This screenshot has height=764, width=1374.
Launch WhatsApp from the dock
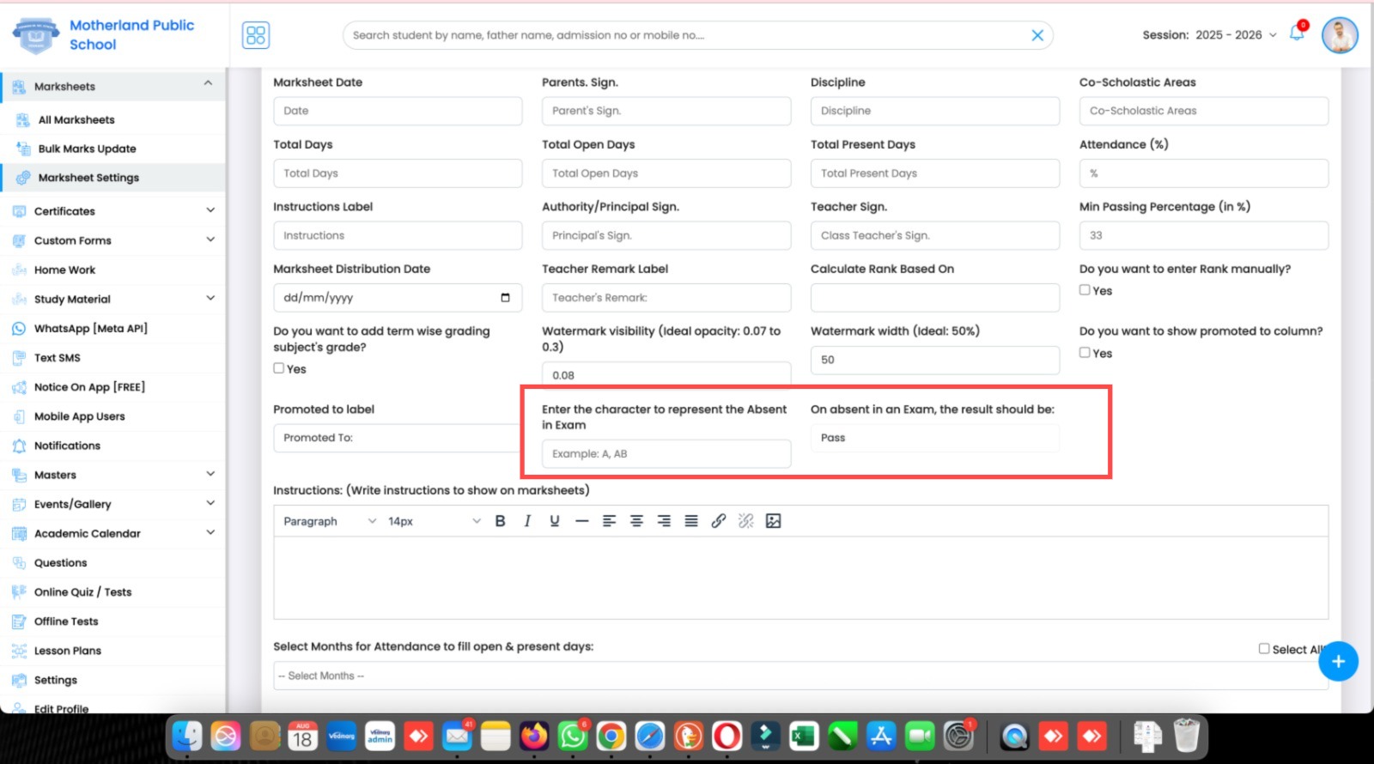[573, 736]
